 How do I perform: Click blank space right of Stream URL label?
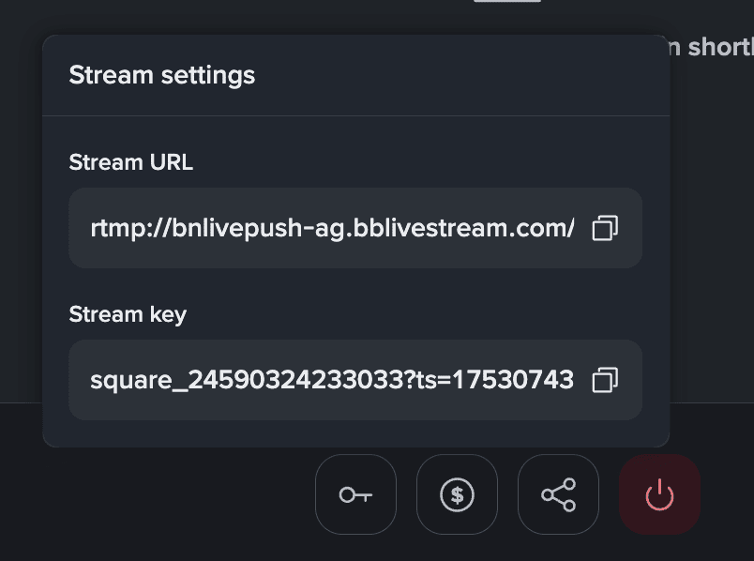pos(422,162)
